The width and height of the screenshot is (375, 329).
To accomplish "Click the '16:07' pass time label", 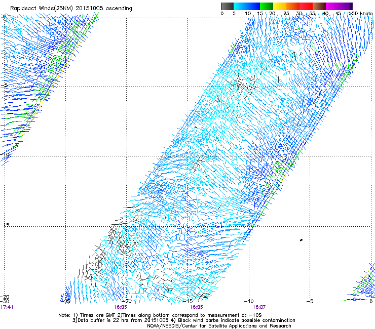I will (x=259, y=307).
